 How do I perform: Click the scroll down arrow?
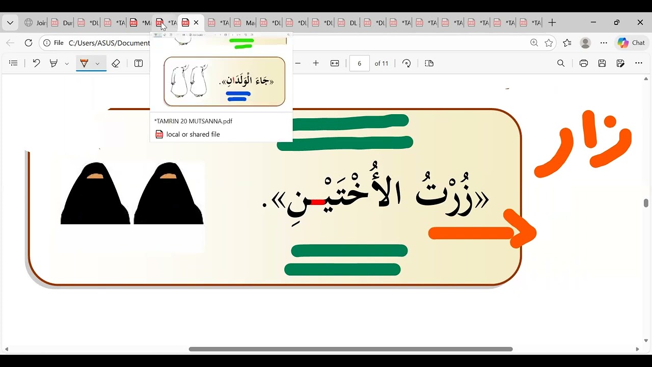tap(646, 340)
